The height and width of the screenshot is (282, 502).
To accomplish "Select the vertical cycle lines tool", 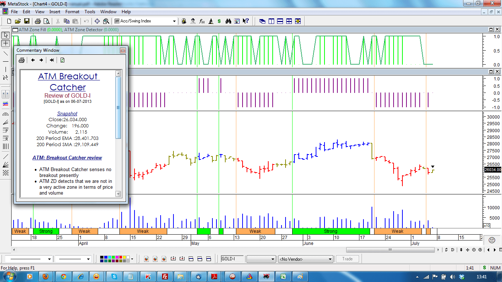I will [x=6, y=147].
